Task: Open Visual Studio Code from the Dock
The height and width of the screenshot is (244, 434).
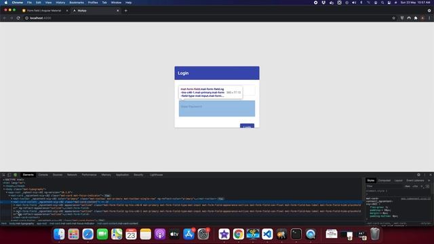Action: point(267,235)
